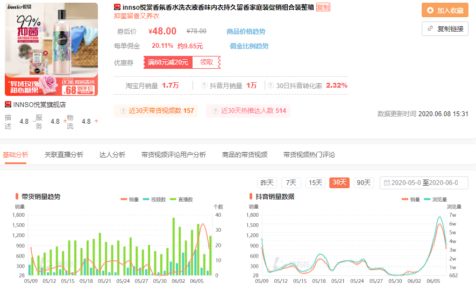Click 抑菌留香又养衣 subtitle
The height and width of the screenshot is (292, 476).
coord(136,16)
